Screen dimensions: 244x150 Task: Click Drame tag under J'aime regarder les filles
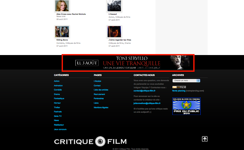pos(127,43)
